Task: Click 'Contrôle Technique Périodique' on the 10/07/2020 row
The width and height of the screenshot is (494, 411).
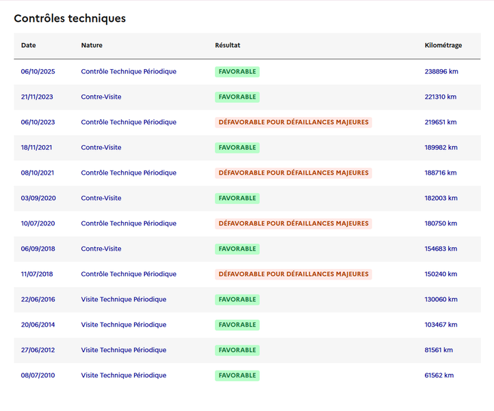Action: point(129,223)
